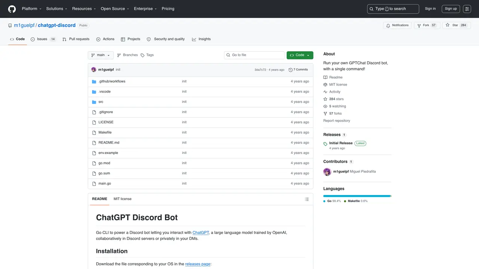Click the watching eye icon
Viewport: 479px width, 269px height.
[x=326, y=106]
